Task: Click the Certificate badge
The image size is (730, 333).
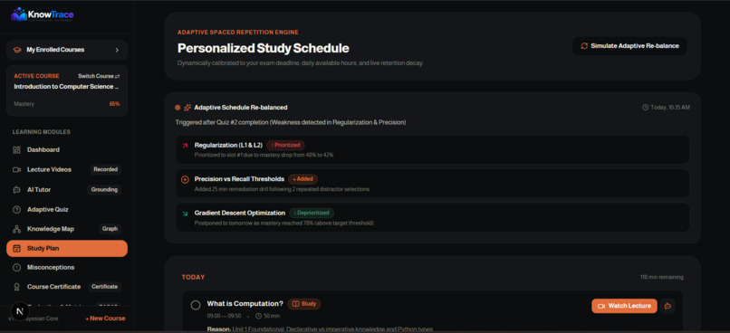Action: coord(104,287)
